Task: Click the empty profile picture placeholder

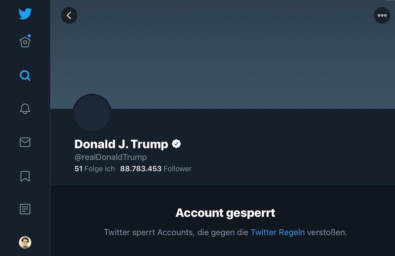Action: coord(92,114)
